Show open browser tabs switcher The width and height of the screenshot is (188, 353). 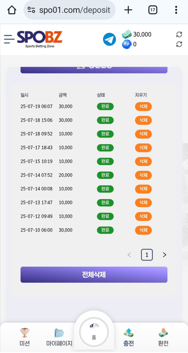153,10
